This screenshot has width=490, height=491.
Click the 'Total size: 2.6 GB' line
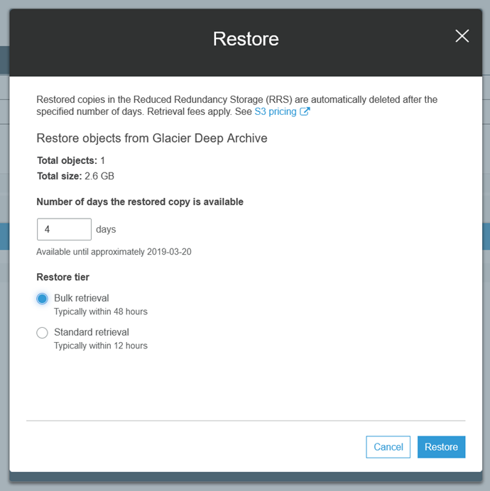tap(75, 176)
